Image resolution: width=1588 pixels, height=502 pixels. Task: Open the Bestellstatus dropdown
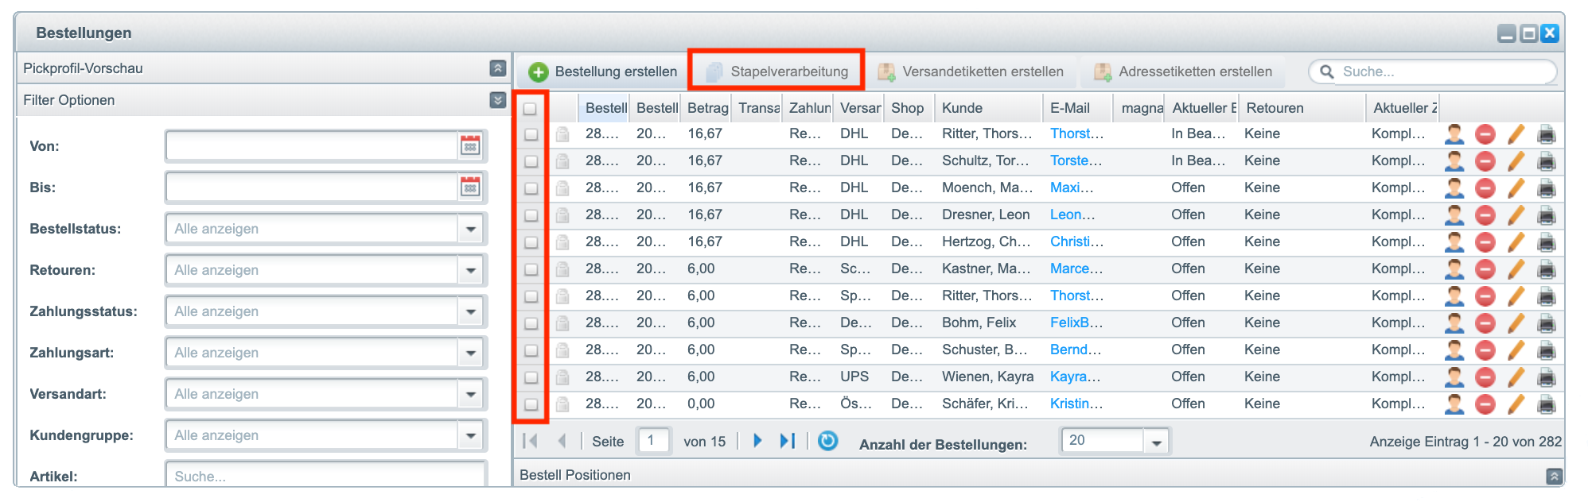click(470, 229)
